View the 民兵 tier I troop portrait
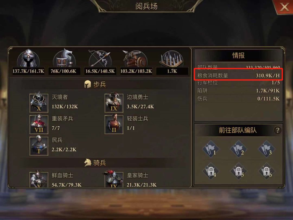This screenshot has height=220, width=293. (x=39, y=146)
